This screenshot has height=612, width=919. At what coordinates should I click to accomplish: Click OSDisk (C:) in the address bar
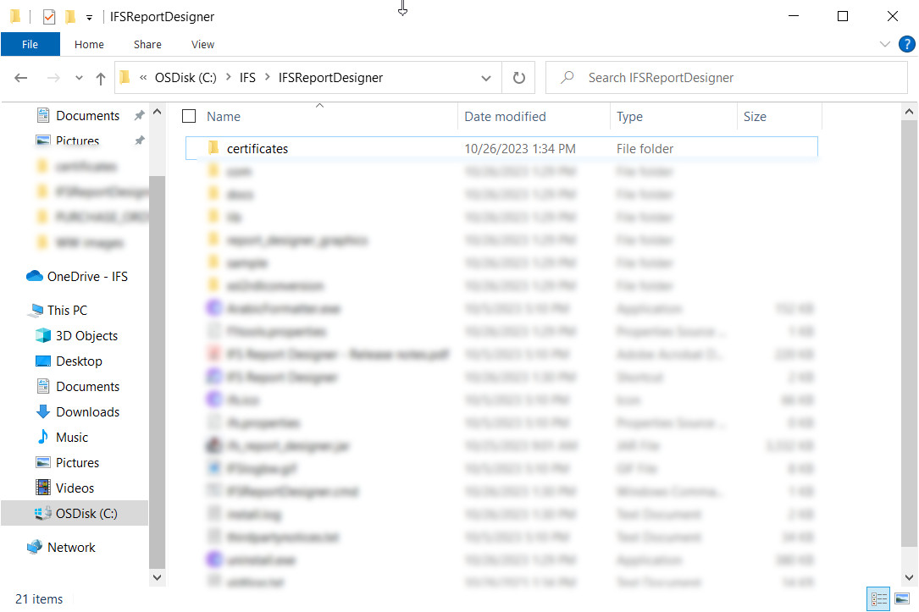tap(185, 78)
